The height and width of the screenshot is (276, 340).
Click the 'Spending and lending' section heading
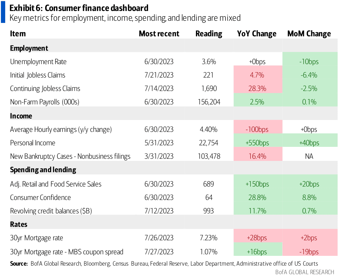43,170
